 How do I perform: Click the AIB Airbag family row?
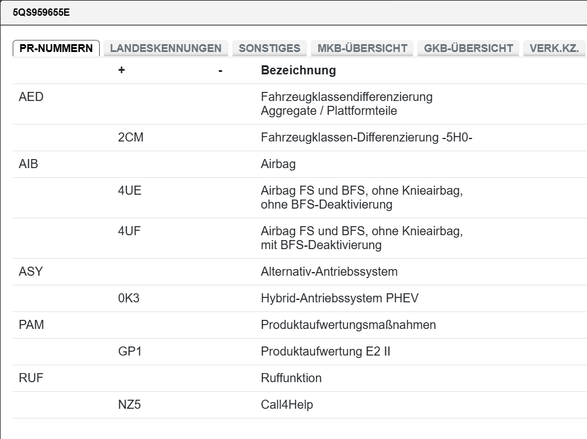pos(28,164)
